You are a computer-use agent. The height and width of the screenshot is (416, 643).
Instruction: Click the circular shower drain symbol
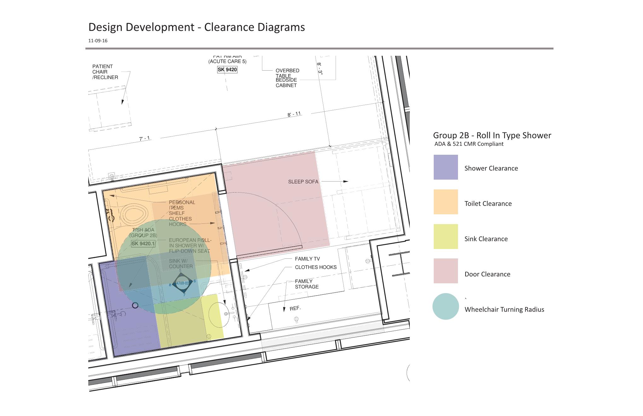coord(135,305)
